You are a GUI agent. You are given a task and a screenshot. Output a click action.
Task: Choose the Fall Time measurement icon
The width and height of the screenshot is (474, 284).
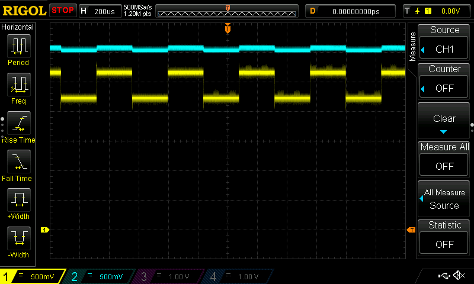click(x=18, y=162)
